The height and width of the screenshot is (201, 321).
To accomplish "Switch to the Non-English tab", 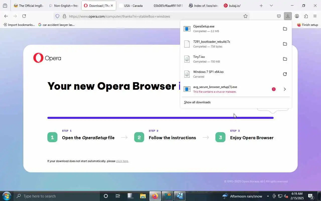I will coord(64,6).
